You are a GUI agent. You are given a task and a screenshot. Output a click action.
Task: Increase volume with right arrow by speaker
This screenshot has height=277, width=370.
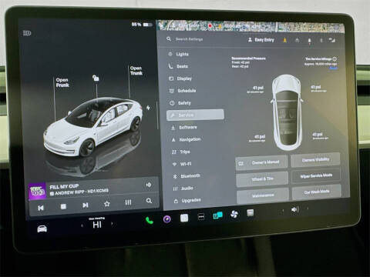(x=308, y=209)
